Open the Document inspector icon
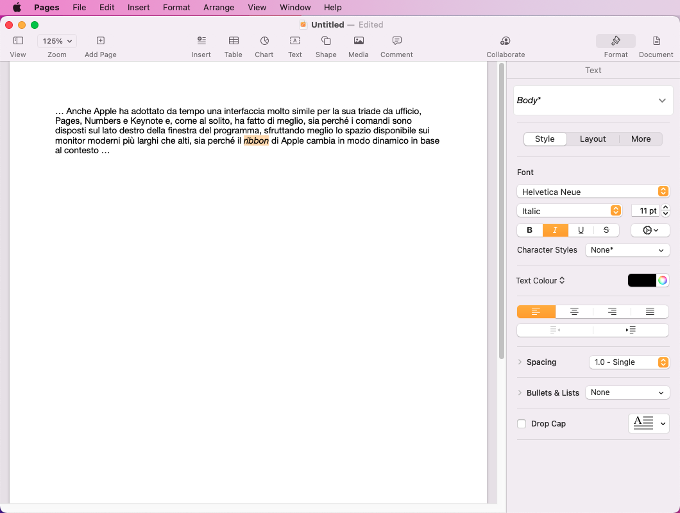This screenshot has height=513, width=680. tap(656, 41)
